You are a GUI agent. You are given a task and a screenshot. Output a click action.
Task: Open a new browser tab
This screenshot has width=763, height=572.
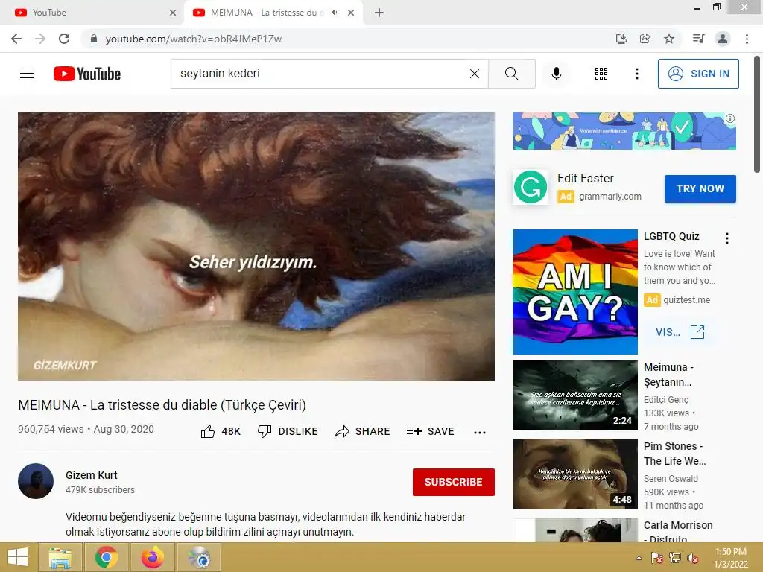[x=379, y=13]
